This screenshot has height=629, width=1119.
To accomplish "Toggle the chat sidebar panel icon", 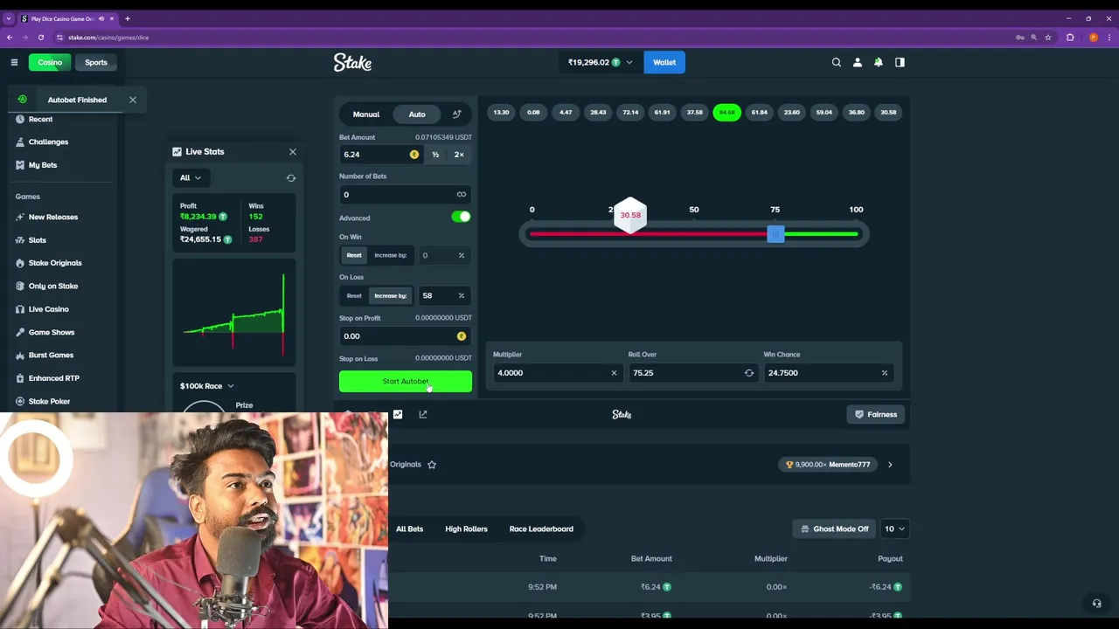I will tap(900, 62).
